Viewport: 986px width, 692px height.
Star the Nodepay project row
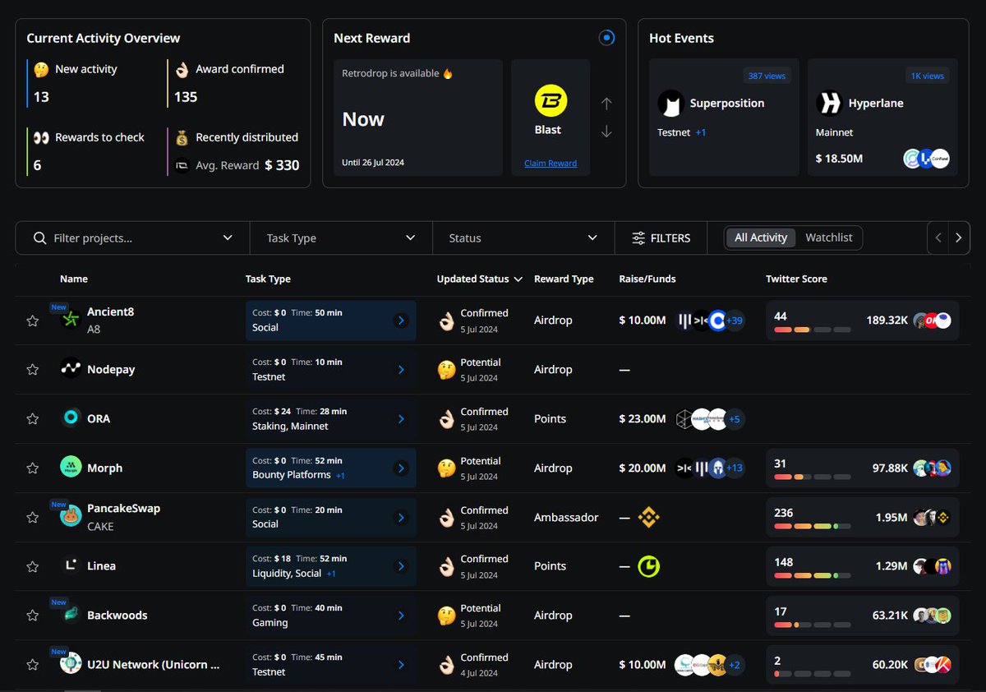click(33, 370)
